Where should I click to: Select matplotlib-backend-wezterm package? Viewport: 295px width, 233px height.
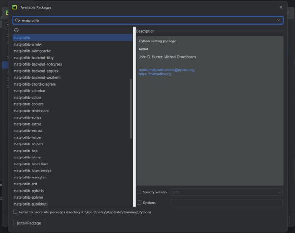pyautogui.click(x=72, y=78)
